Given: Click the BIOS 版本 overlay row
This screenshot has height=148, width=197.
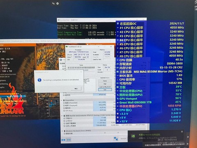Looking at the screenshot, I should 149,76.
